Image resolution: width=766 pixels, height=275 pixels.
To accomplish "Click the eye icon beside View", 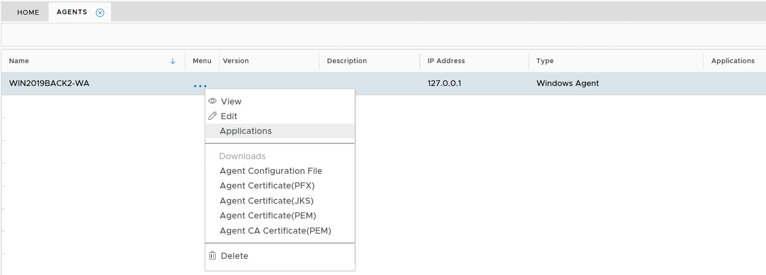I will (x=212, y=101).
